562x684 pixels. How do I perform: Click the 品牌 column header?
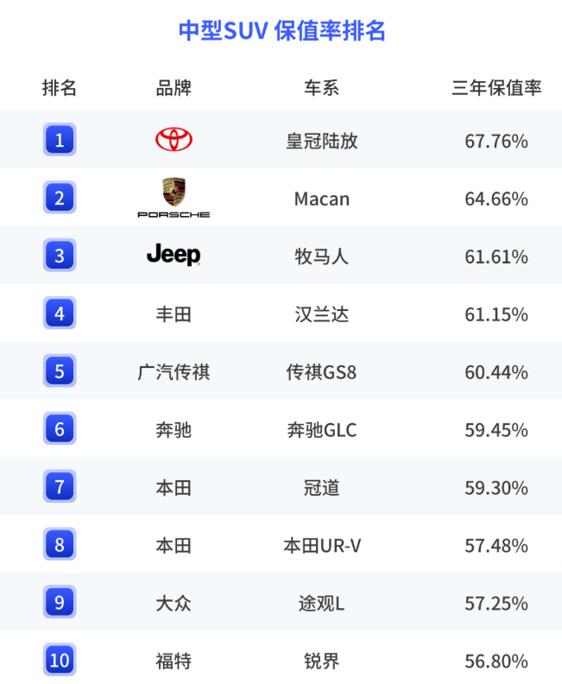coord(174,87)
